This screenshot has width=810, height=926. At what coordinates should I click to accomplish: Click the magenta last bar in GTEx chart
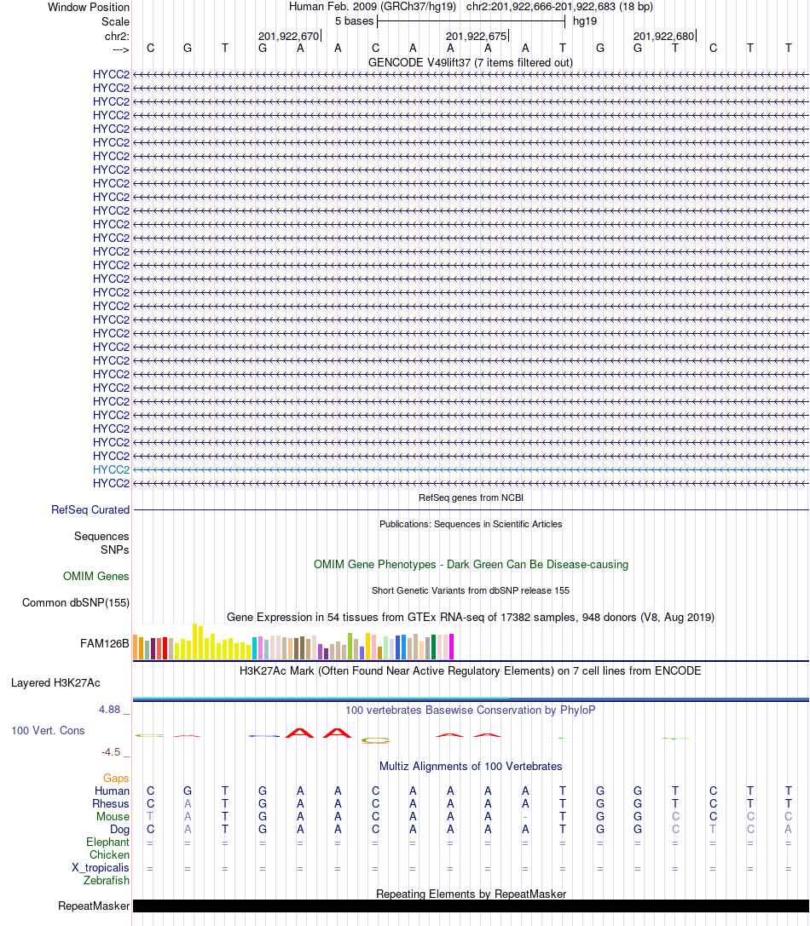[x=452, y=647]
